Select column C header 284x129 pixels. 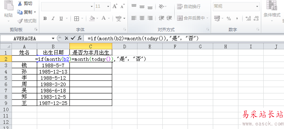pyautogui.click(x=91, y=47)
